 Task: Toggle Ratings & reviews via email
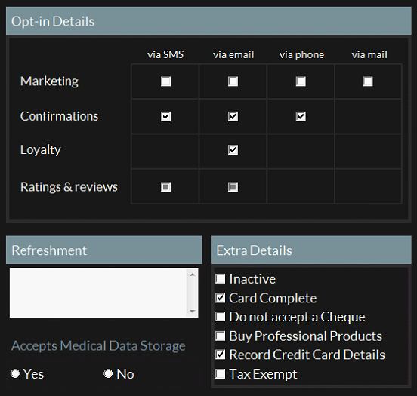pos(233,187)
